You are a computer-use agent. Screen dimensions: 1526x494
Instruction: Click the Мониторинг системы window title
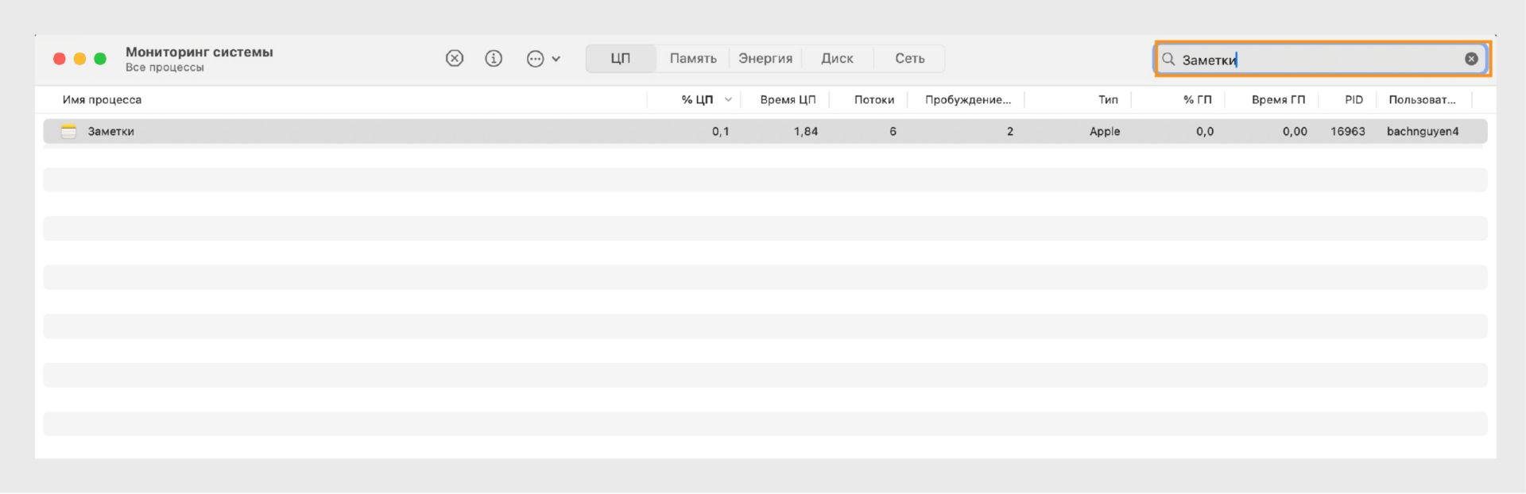[x=199, y=52]
